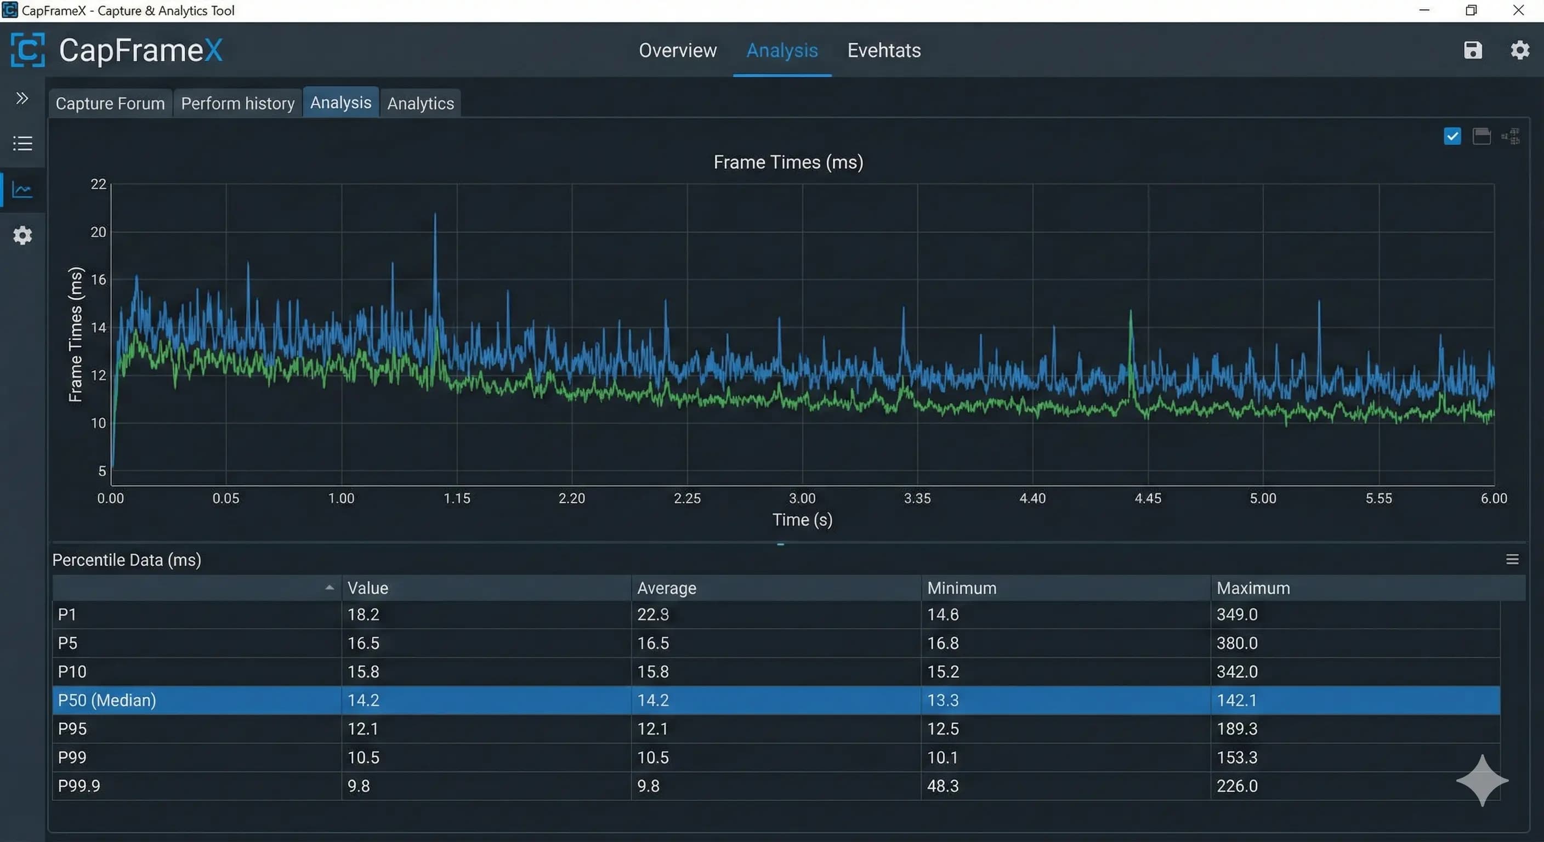Open settings gear in top-right header
This screenshot has height=842, width=1544.
coord(1519,50)
